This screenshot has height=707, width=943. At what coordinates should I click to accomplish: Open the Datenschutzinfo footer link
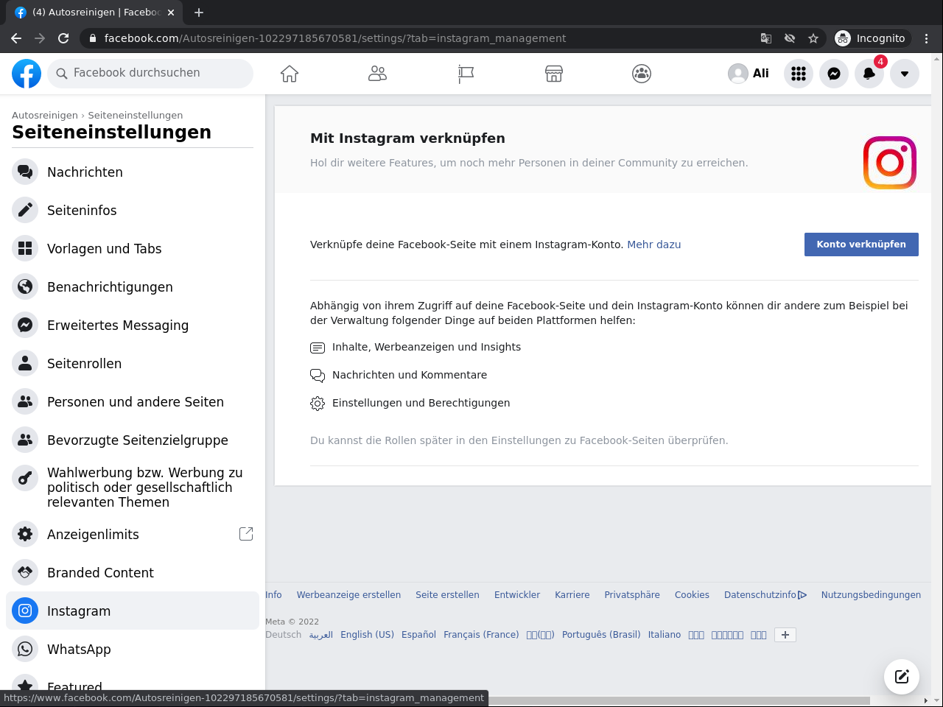click(x=765, y=595)
